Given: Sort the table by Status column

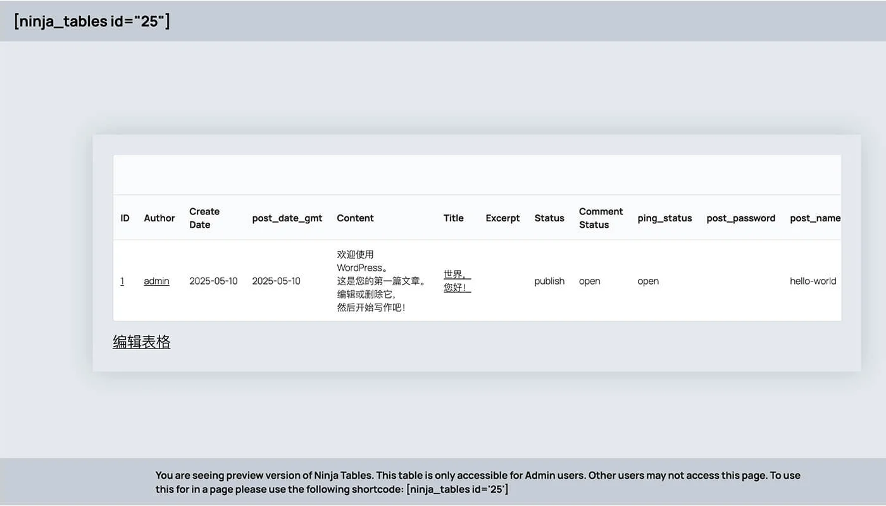Looking at the screenshot, I should (x=549, y=218).
